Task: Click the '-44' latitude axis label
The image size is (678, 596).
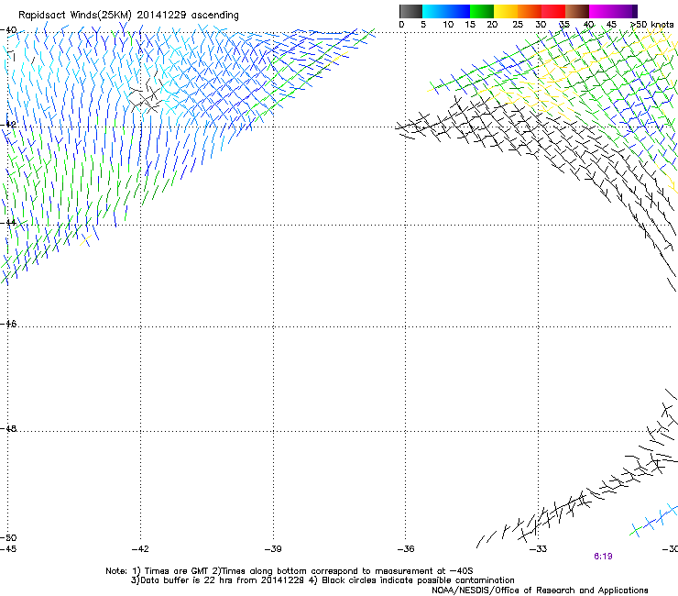Action: pos(8,223)
